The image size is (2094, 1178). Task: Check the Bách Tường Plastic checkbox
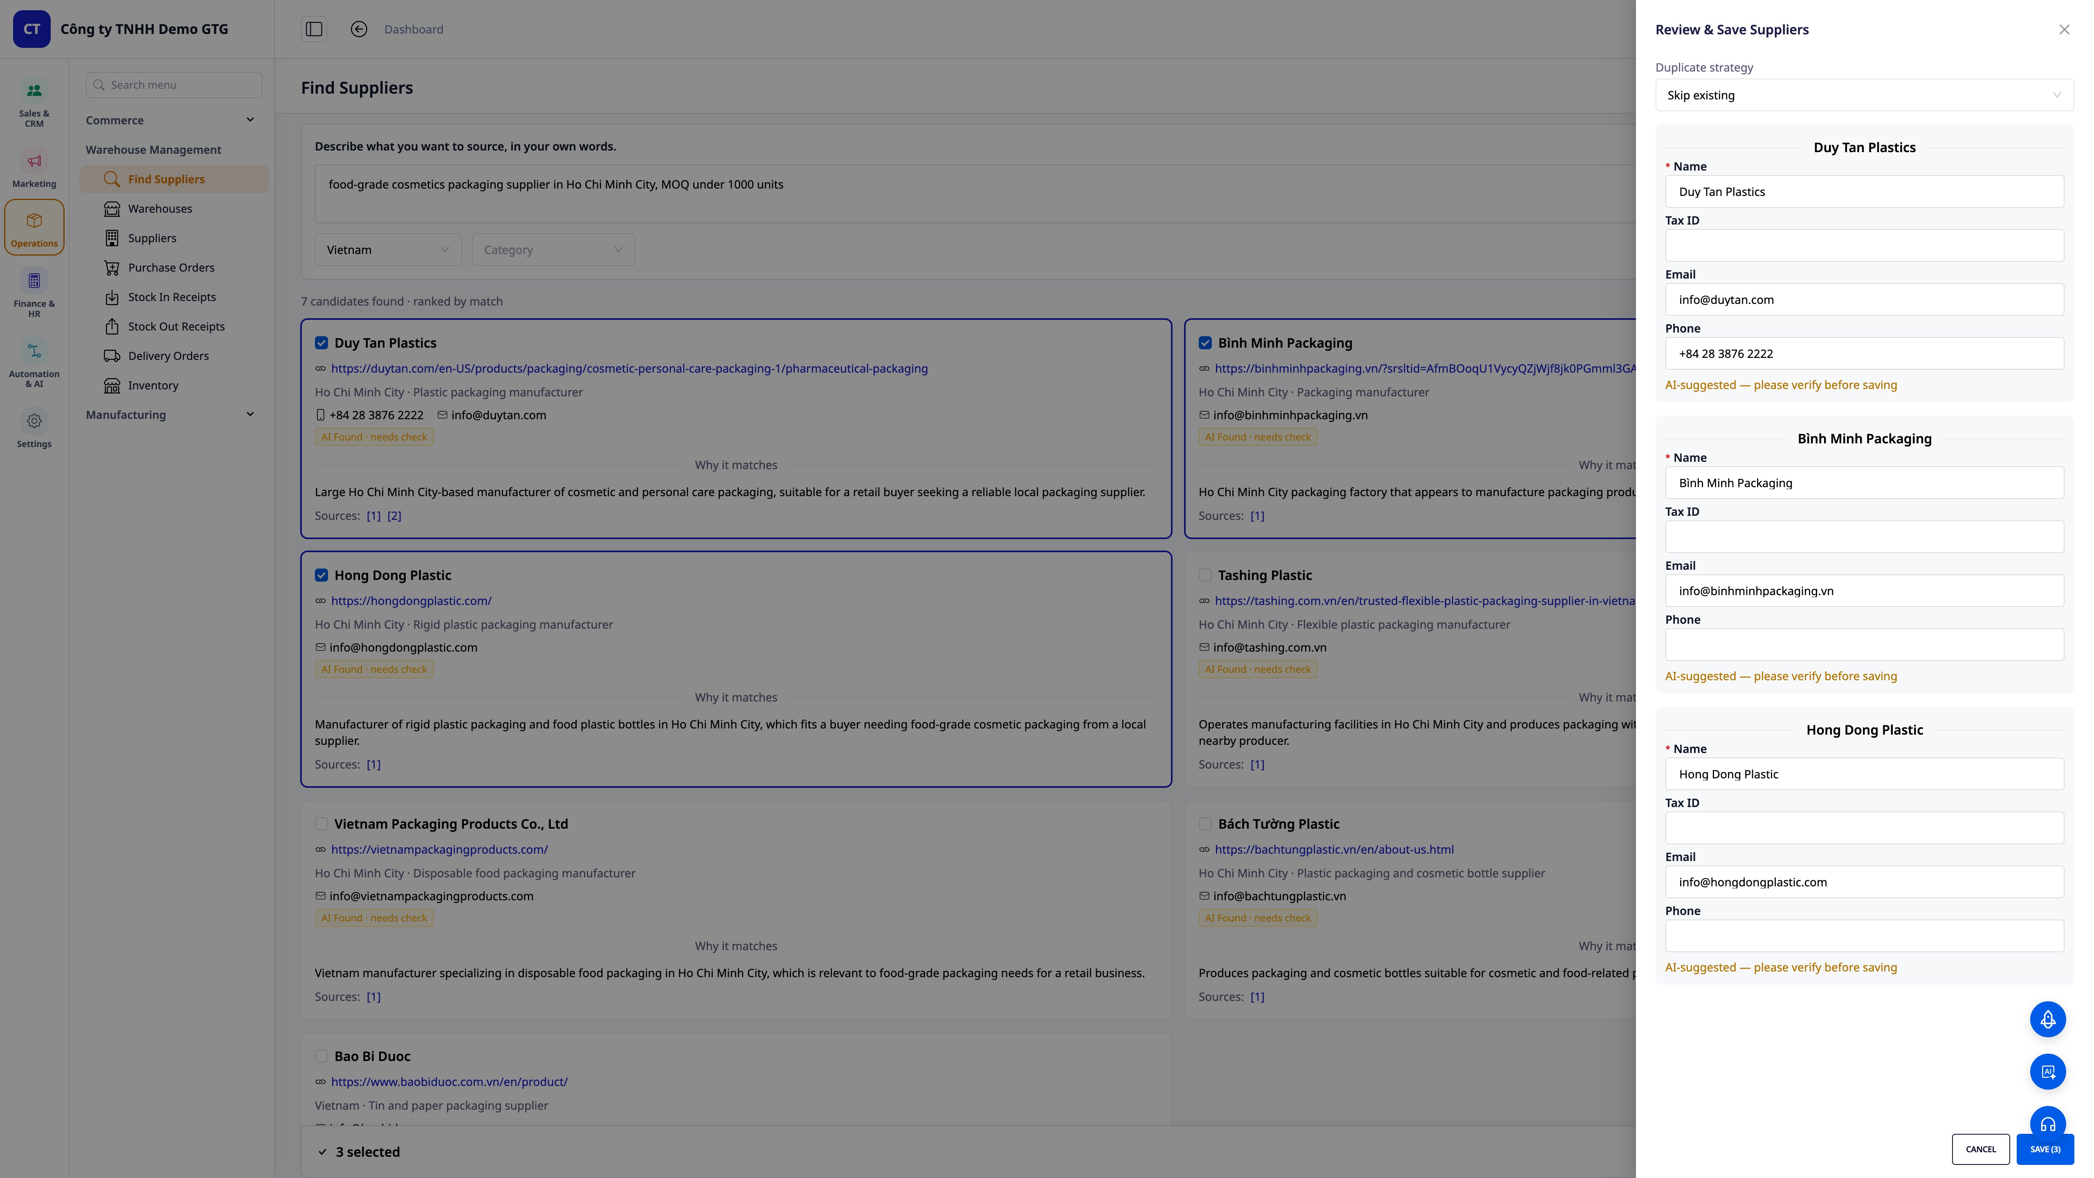(1206, 824)
